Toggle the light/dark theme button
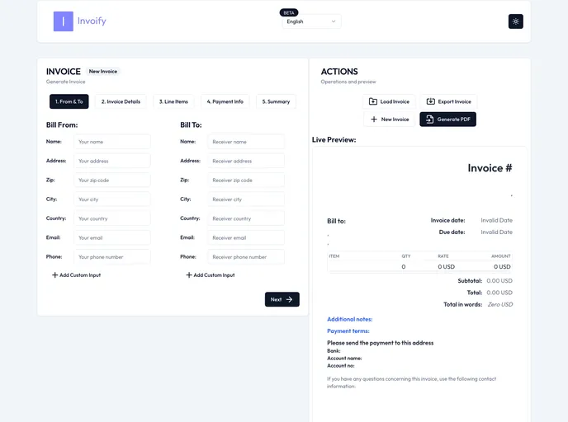This screenshot has height=422, width=568. tap(515, 21)
